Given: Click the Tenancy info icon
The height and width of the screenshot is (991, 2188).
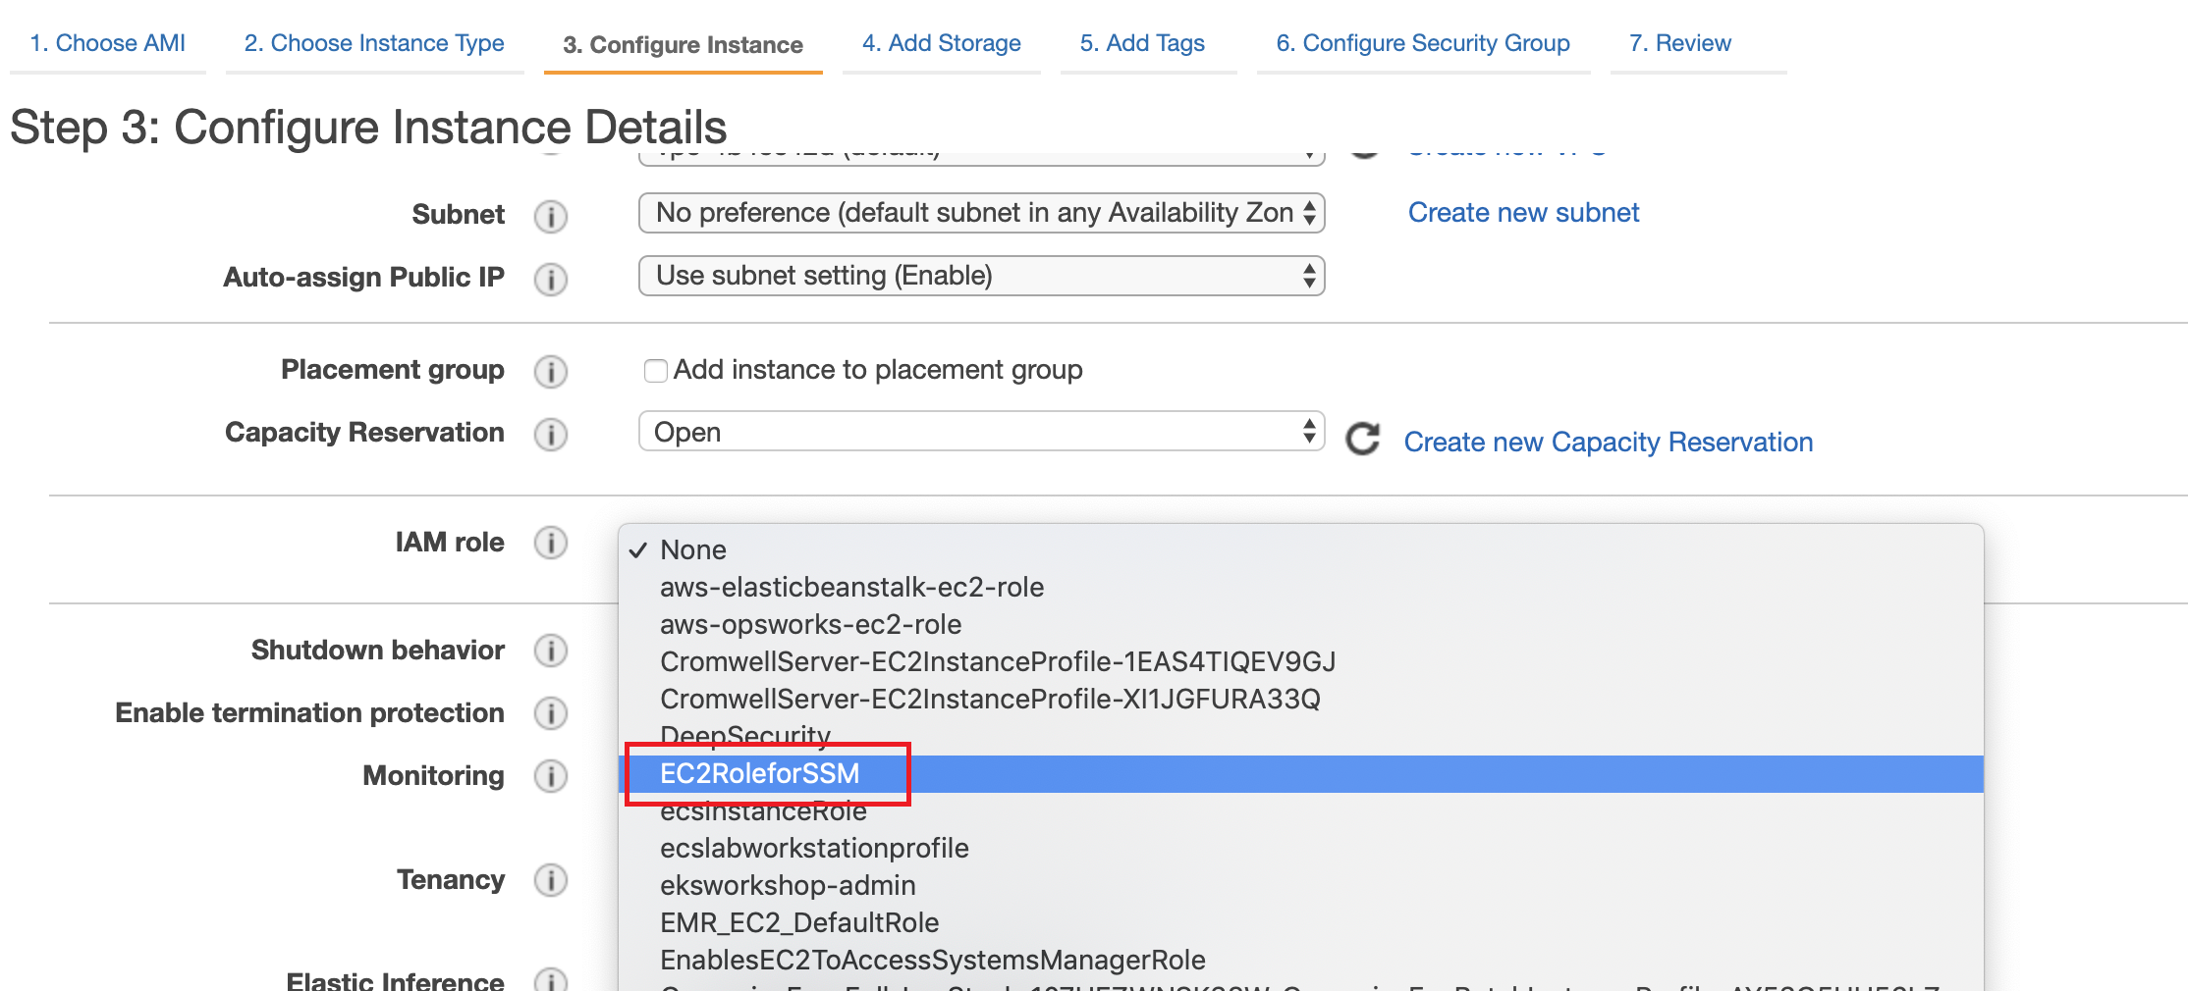Looking at the screenshot, I should [550, 880].
